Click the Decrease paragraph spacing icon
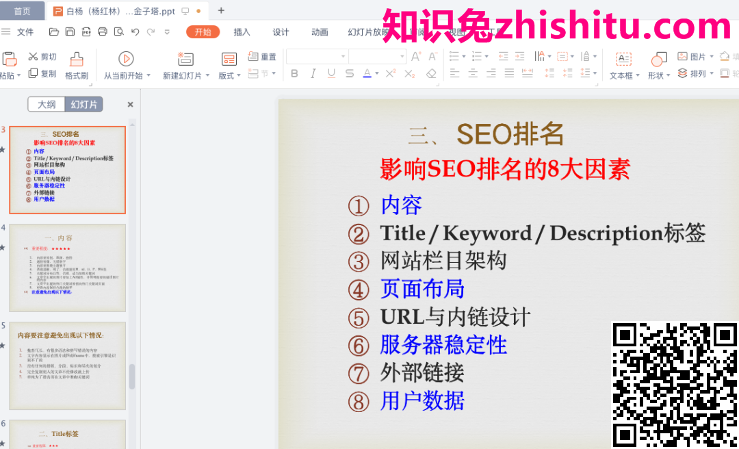The image size is (739, 449). [x=567, y=73]
